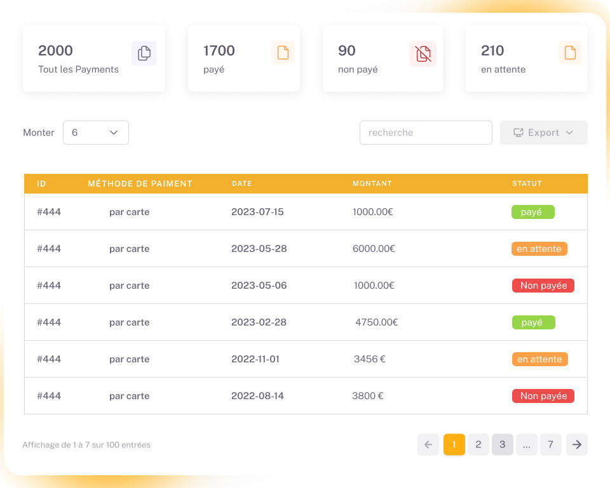Jump to page 3 in pagination
This screenshot has width=610, height=488.
[x=502, y=445]
